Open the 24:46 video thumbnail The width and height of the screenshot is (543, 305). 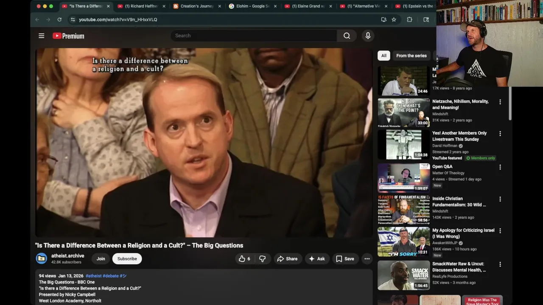[x=403, y=80]
